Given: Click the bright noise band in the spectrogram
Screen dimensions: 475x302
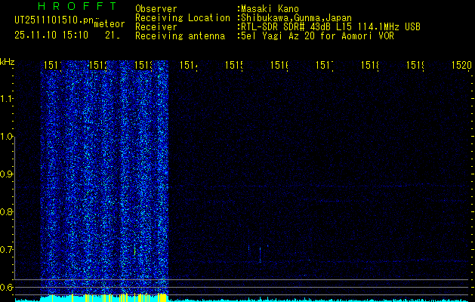Looking at the screenshot, I should (x=104, y=177).
